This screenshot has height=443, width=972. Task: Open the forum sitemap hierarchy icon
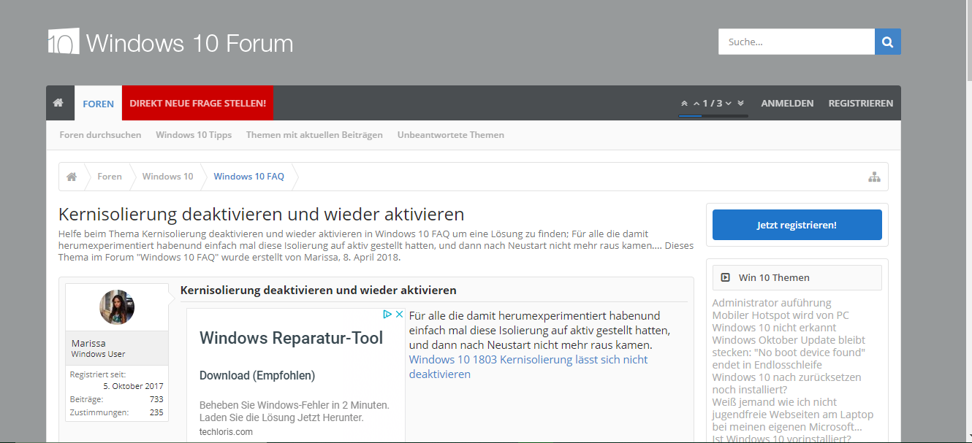pyautogui.click(x=874, y=177)
